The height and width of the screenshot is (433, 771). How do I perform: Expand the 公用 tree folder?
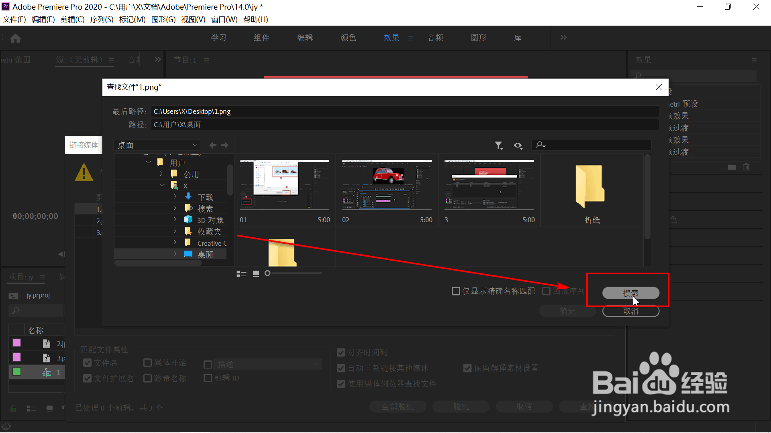[161, 174]
